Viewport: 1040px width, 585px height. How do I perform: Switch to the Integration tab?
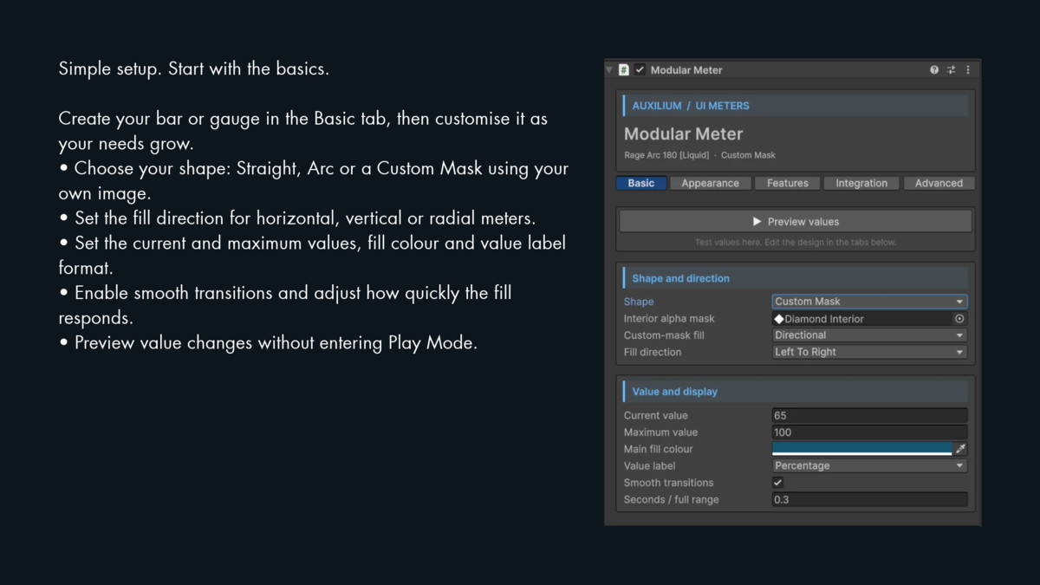pos(861,183)
